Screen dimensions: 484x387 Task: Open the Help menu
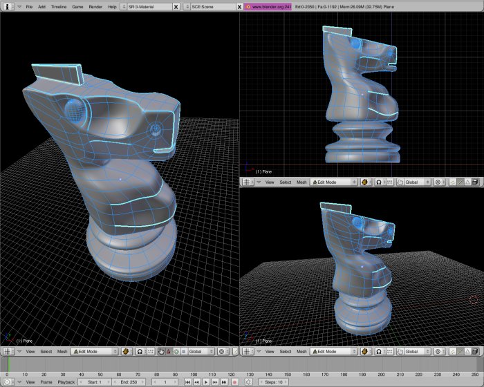(x=112, y=6)
